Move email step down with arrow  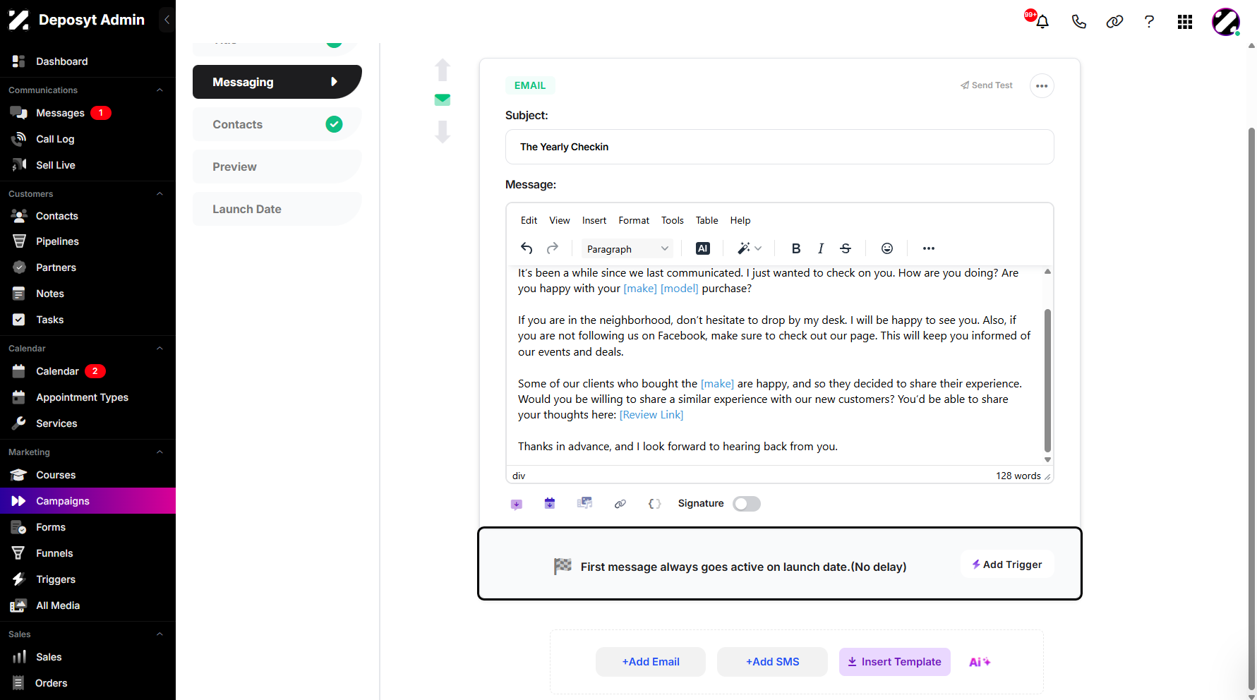(x=443, y=131)
